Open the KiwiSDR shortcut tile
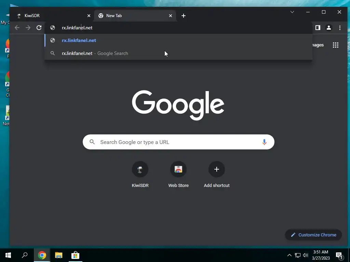 [140, 175]
